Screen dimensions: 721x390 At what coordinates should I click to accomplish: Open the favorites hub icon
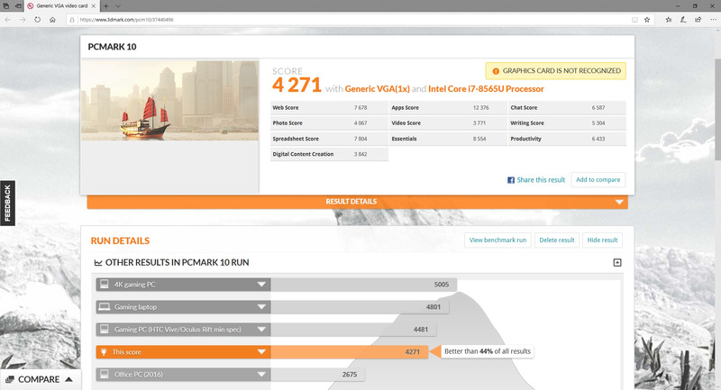click(x=668, y=20)
